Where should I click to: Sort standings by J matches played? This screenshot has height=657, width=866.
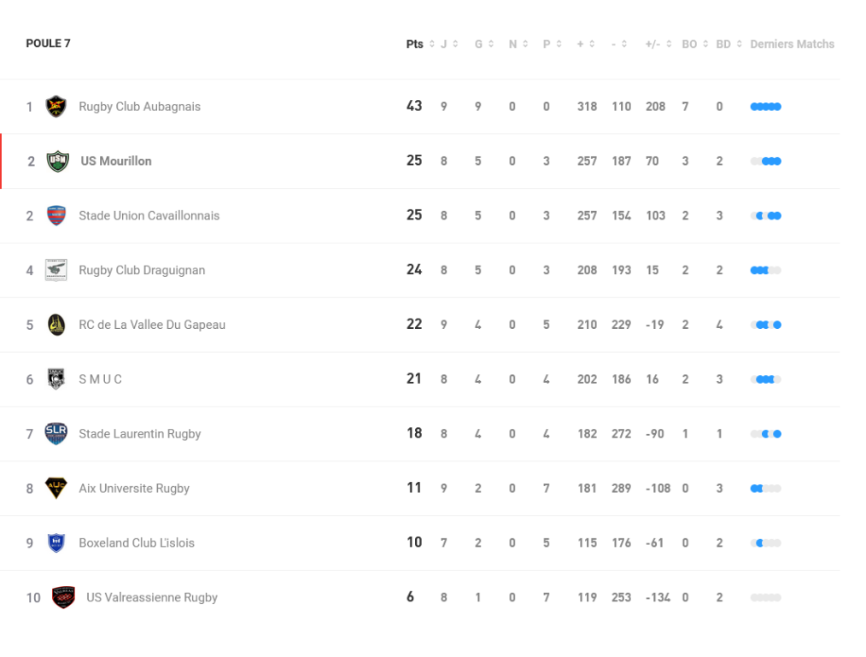point(449,44)
